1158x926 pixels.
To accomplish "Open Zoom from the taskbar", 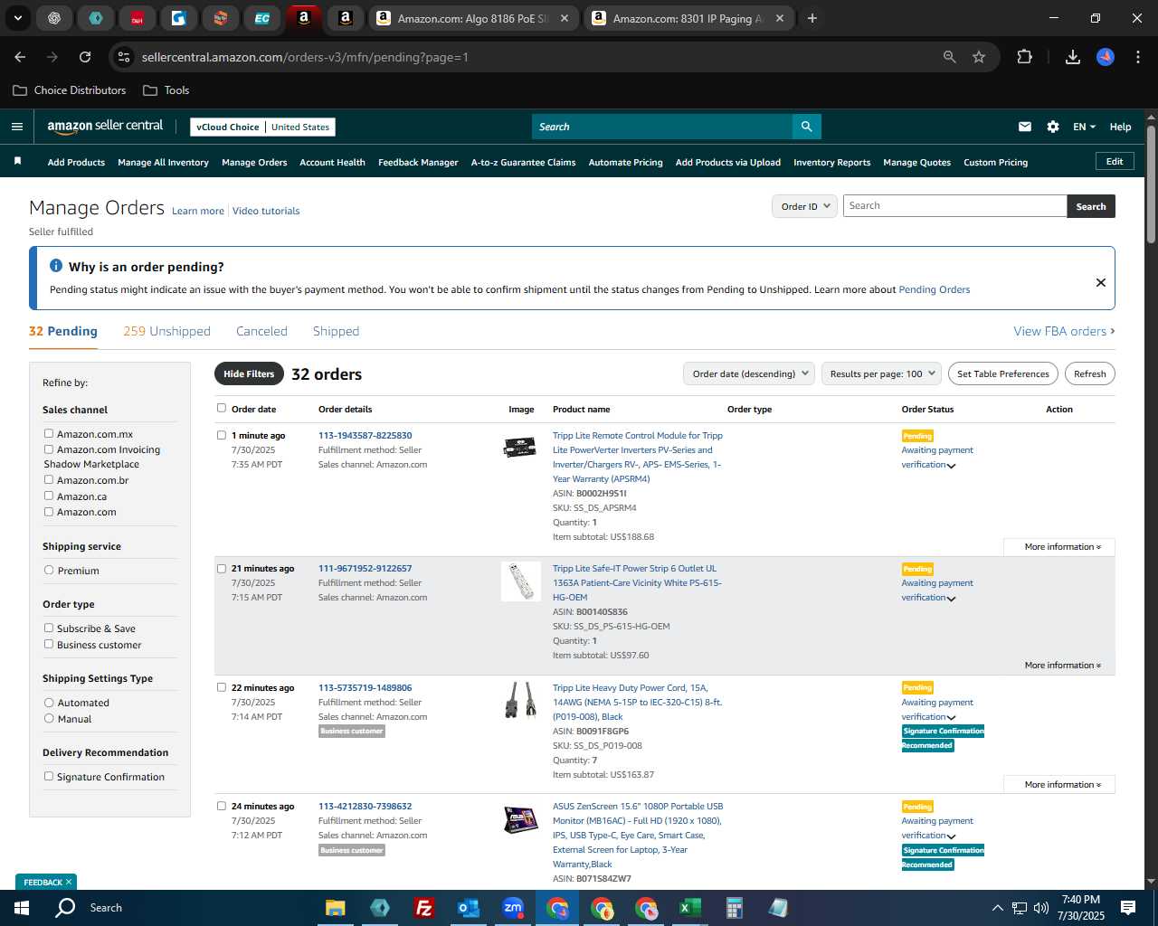I will tap(513, 908).
